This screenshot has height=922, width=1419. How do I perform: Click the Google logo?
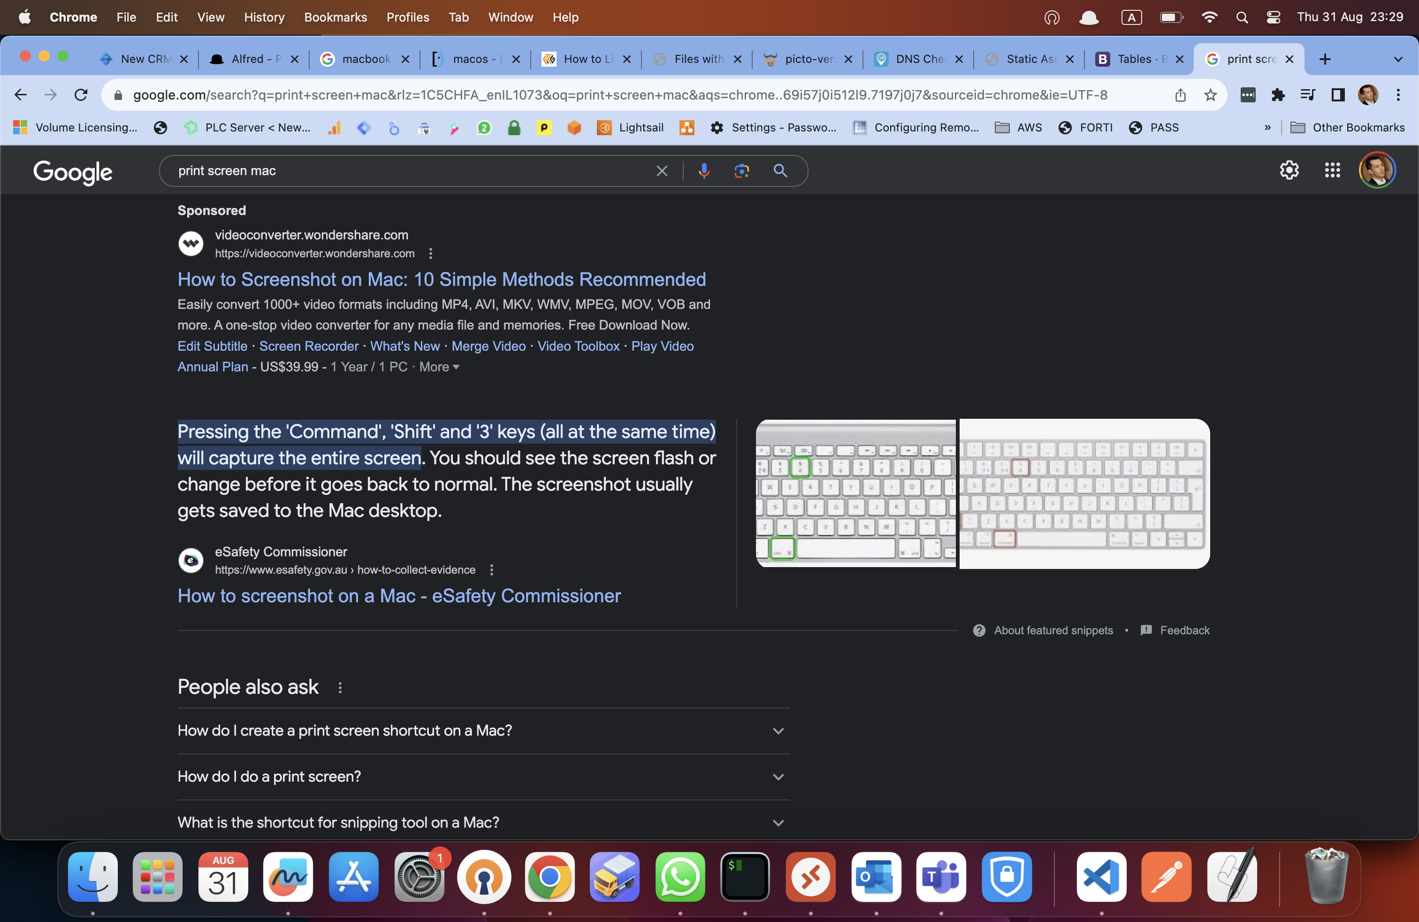click(73, 172)
